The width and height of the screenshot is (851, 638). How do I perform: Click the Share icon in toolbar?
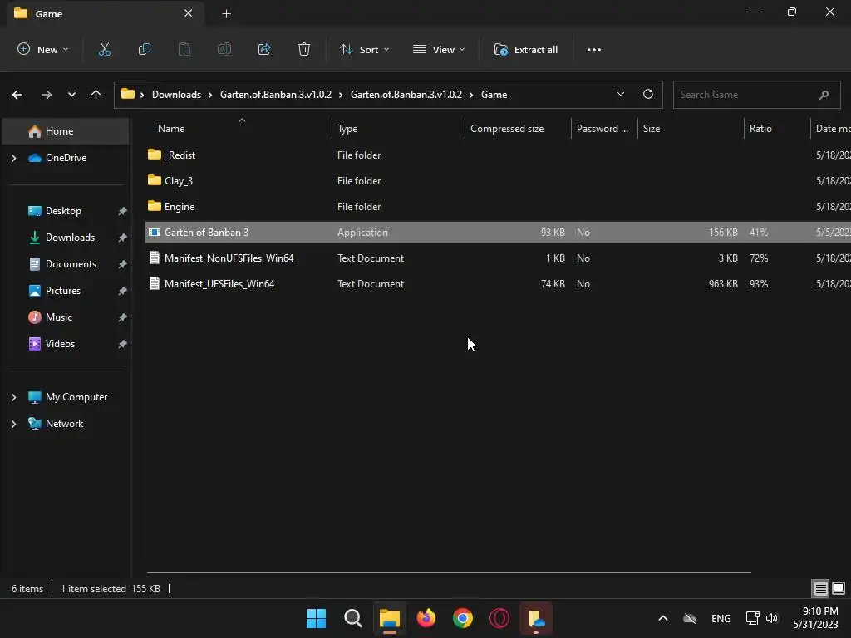(264, 49)
